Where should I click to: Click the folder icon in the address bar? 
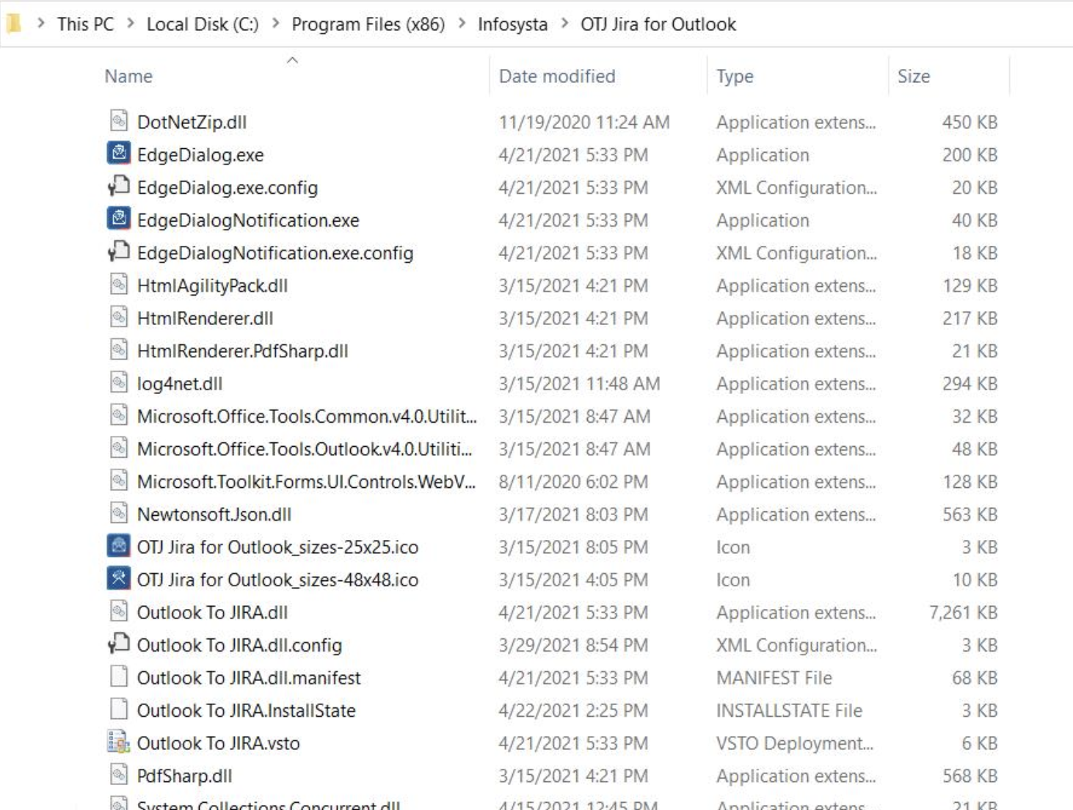13,23
